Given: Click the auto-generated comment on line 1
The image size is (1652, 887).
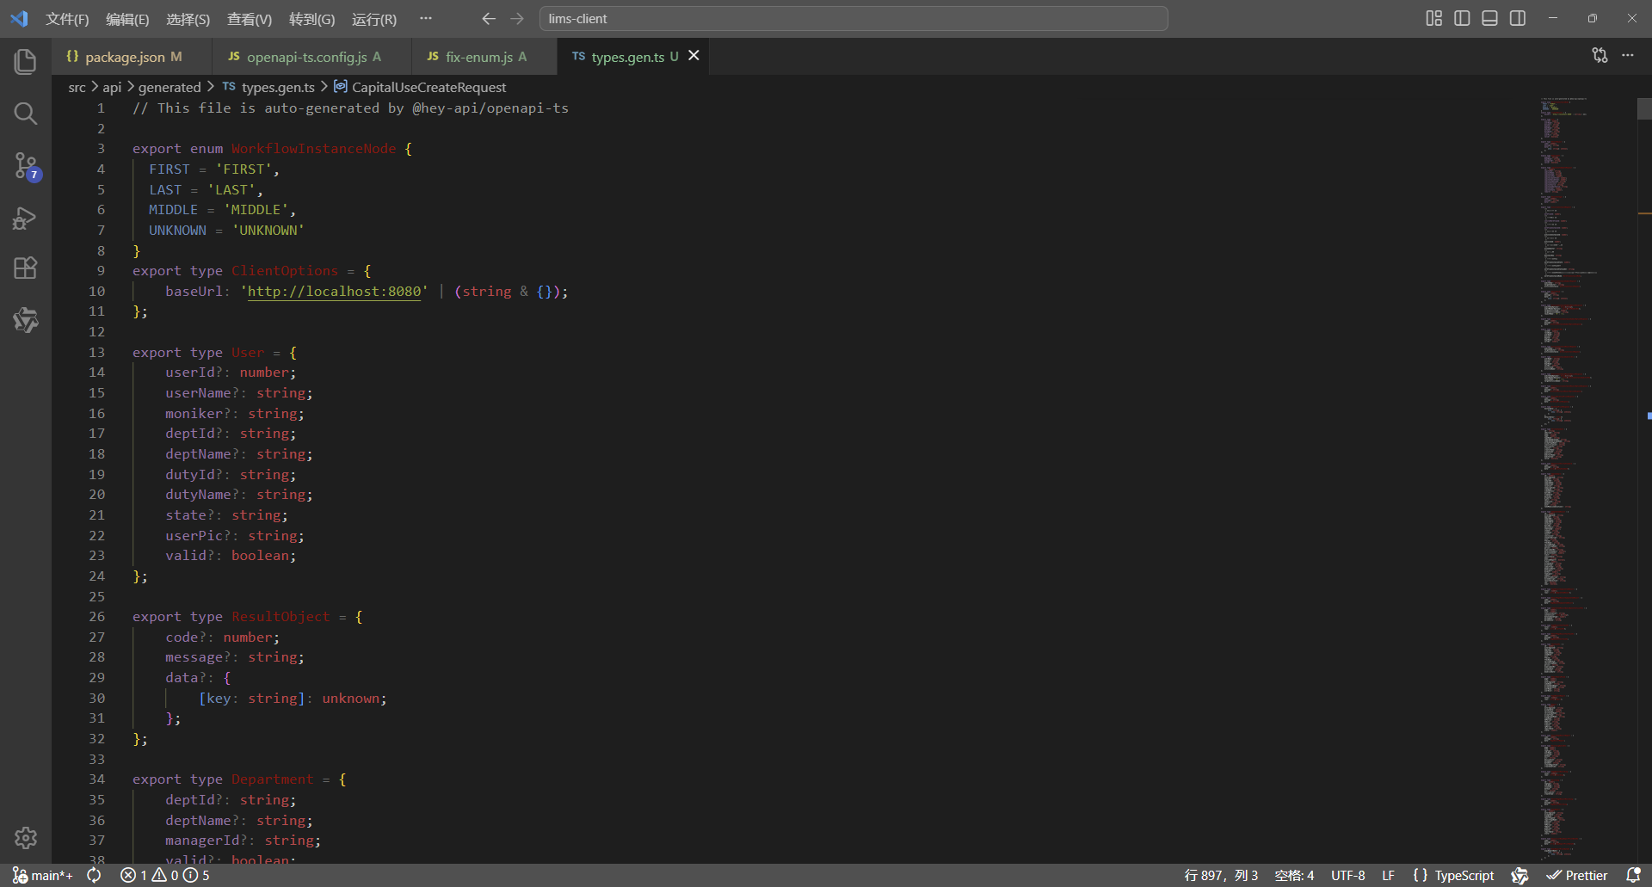Looking at the screenshot, I should [x=350, y=108].
